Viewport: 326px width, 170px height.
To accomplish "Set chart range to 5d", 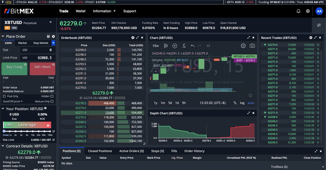I will (x=170, y=103).
